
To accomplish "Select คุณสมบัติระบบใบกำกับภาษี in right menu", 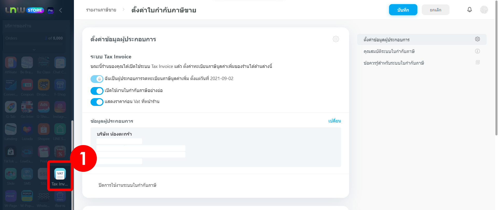I will (389, 51).
